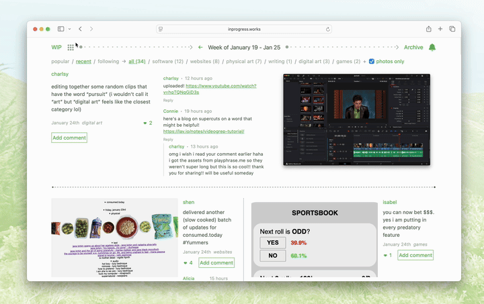Like charlsy's post with the heart
The image size is (484, 304).
click(145, 123)
